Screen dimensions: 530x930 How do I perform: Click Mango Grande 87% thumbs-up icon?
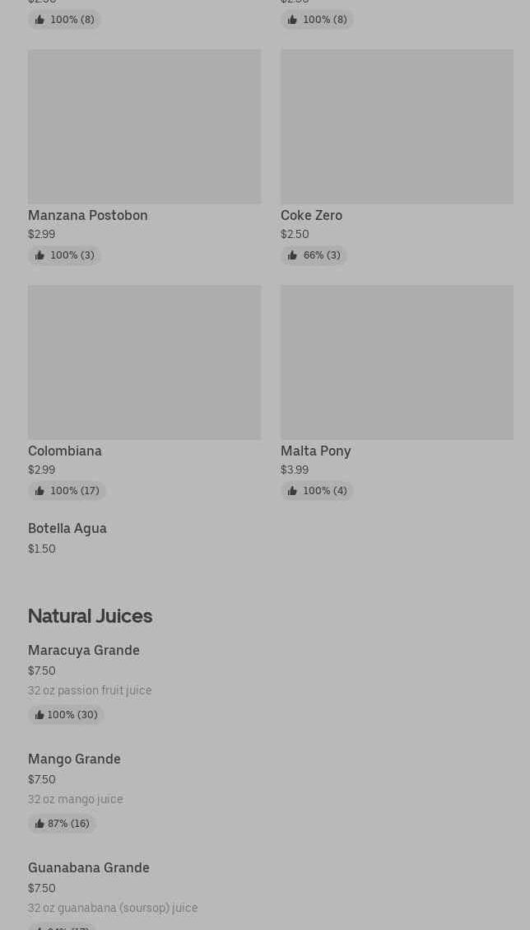pyautogui.click(x=39, y=824)
